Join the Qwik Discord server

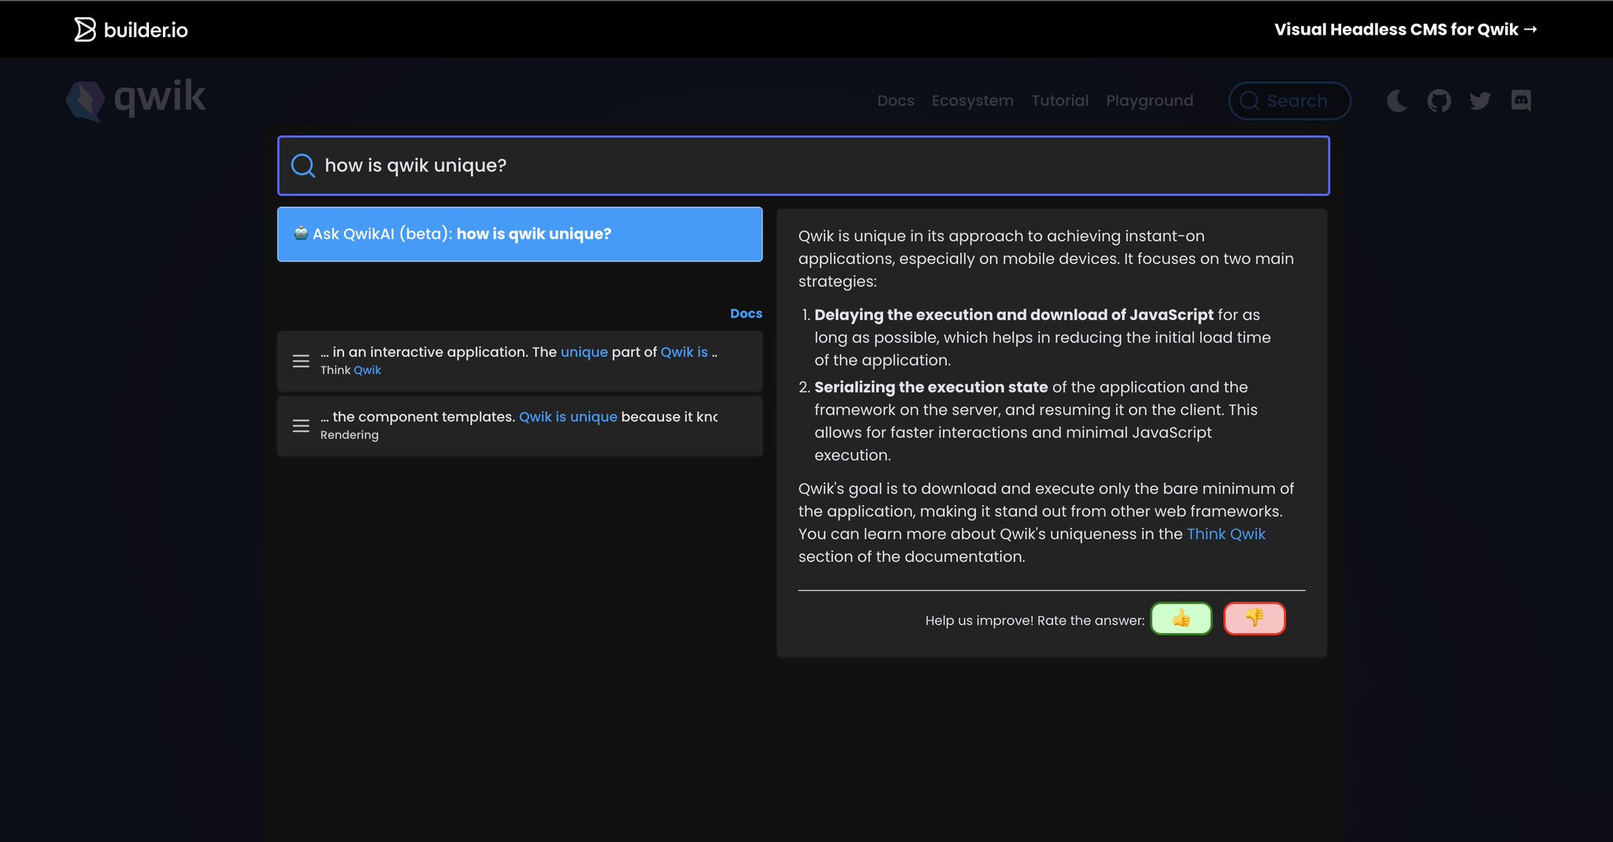coord(1521,100)
